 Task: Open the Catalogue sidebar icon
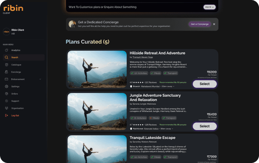pos(6,65)
